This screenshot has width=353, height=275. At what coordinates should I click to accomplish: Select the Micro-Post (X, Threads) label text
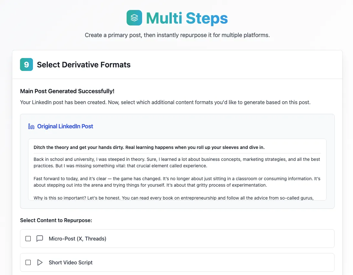coord(78,239)
